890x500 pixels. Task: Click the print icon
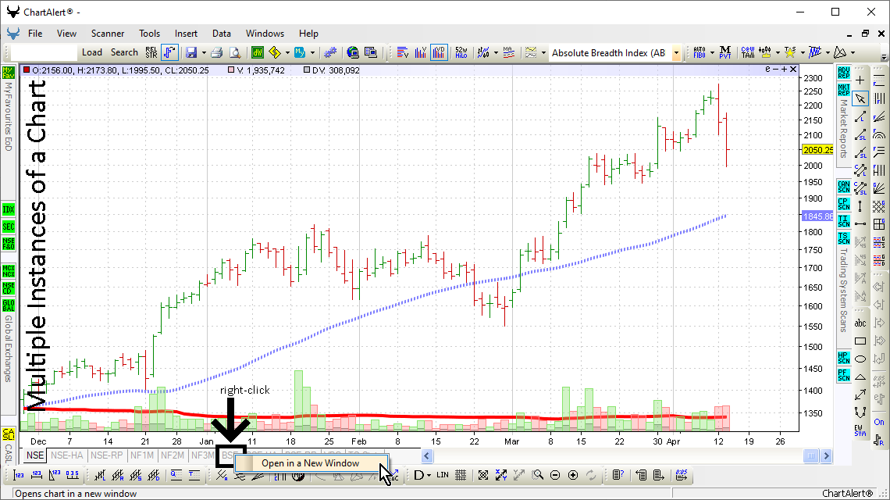[x=217, y=52]
